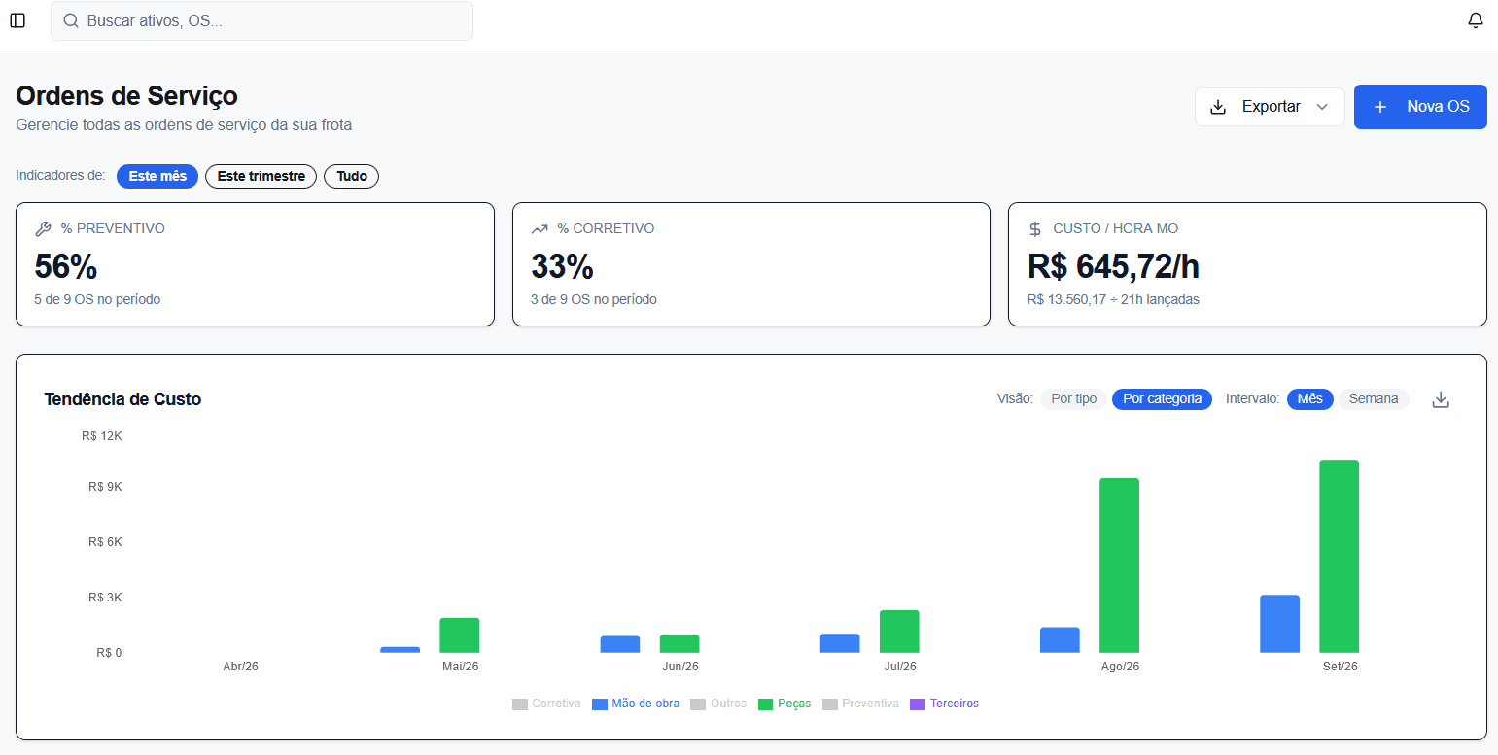Image resolution: width=1498 pixels, height=755 pixels.
Task: Select the Tudo indicator filter
Action: pos(352,176)
